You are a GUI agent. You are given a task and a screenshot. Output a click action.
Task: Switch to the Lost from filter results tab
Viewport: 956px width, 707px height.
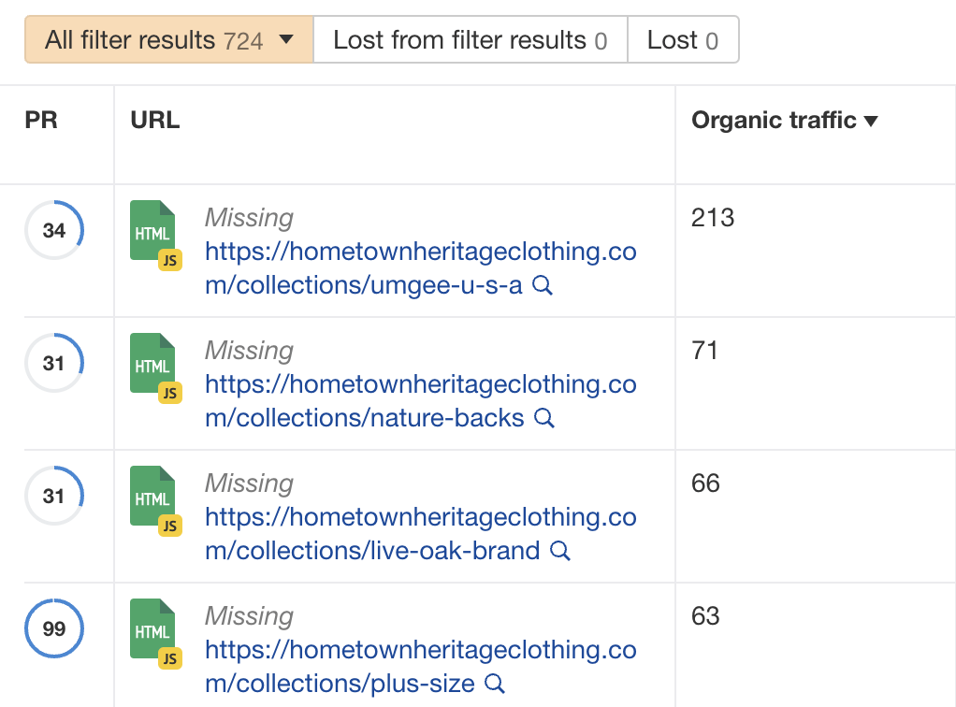click(x=470, y=39)
